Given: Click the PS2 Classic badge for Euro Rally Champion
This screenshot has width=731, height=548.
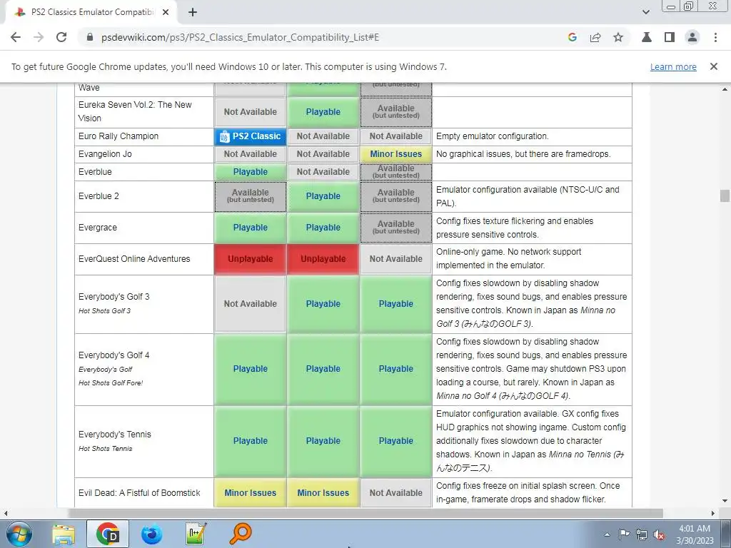Looking at the screenshot, I should click(x=251, y=136).
